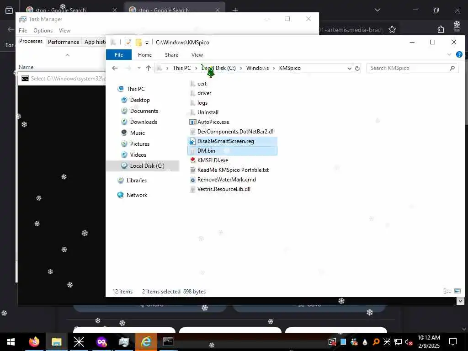Click the KMSpico breadcrumb in address bar

pos(289,68)
